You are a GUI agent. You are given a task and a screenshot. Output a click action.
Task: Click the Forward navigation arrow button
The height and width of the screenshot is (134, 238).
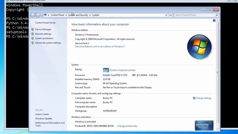38,15
